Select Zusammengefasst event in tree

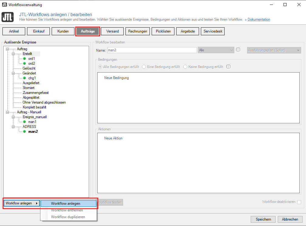pos(36,93)
